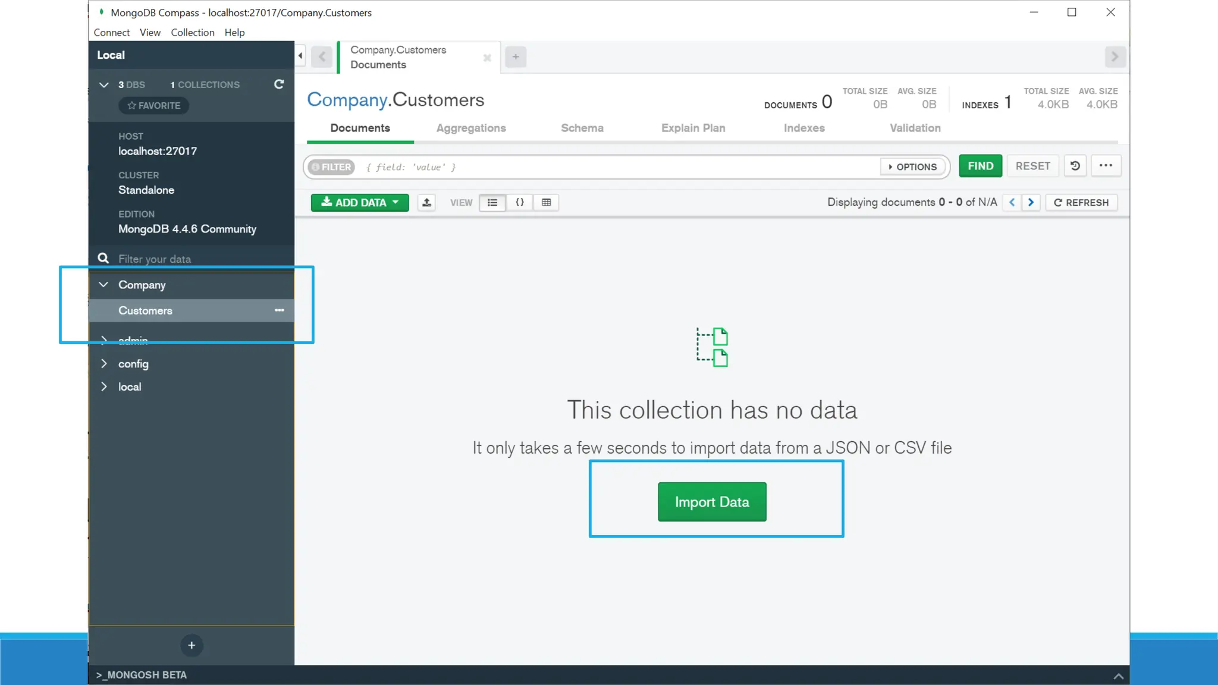Screen dimensions: 1218x685
Task: Click the create database plus button
Action: click(x=192, y=645)
